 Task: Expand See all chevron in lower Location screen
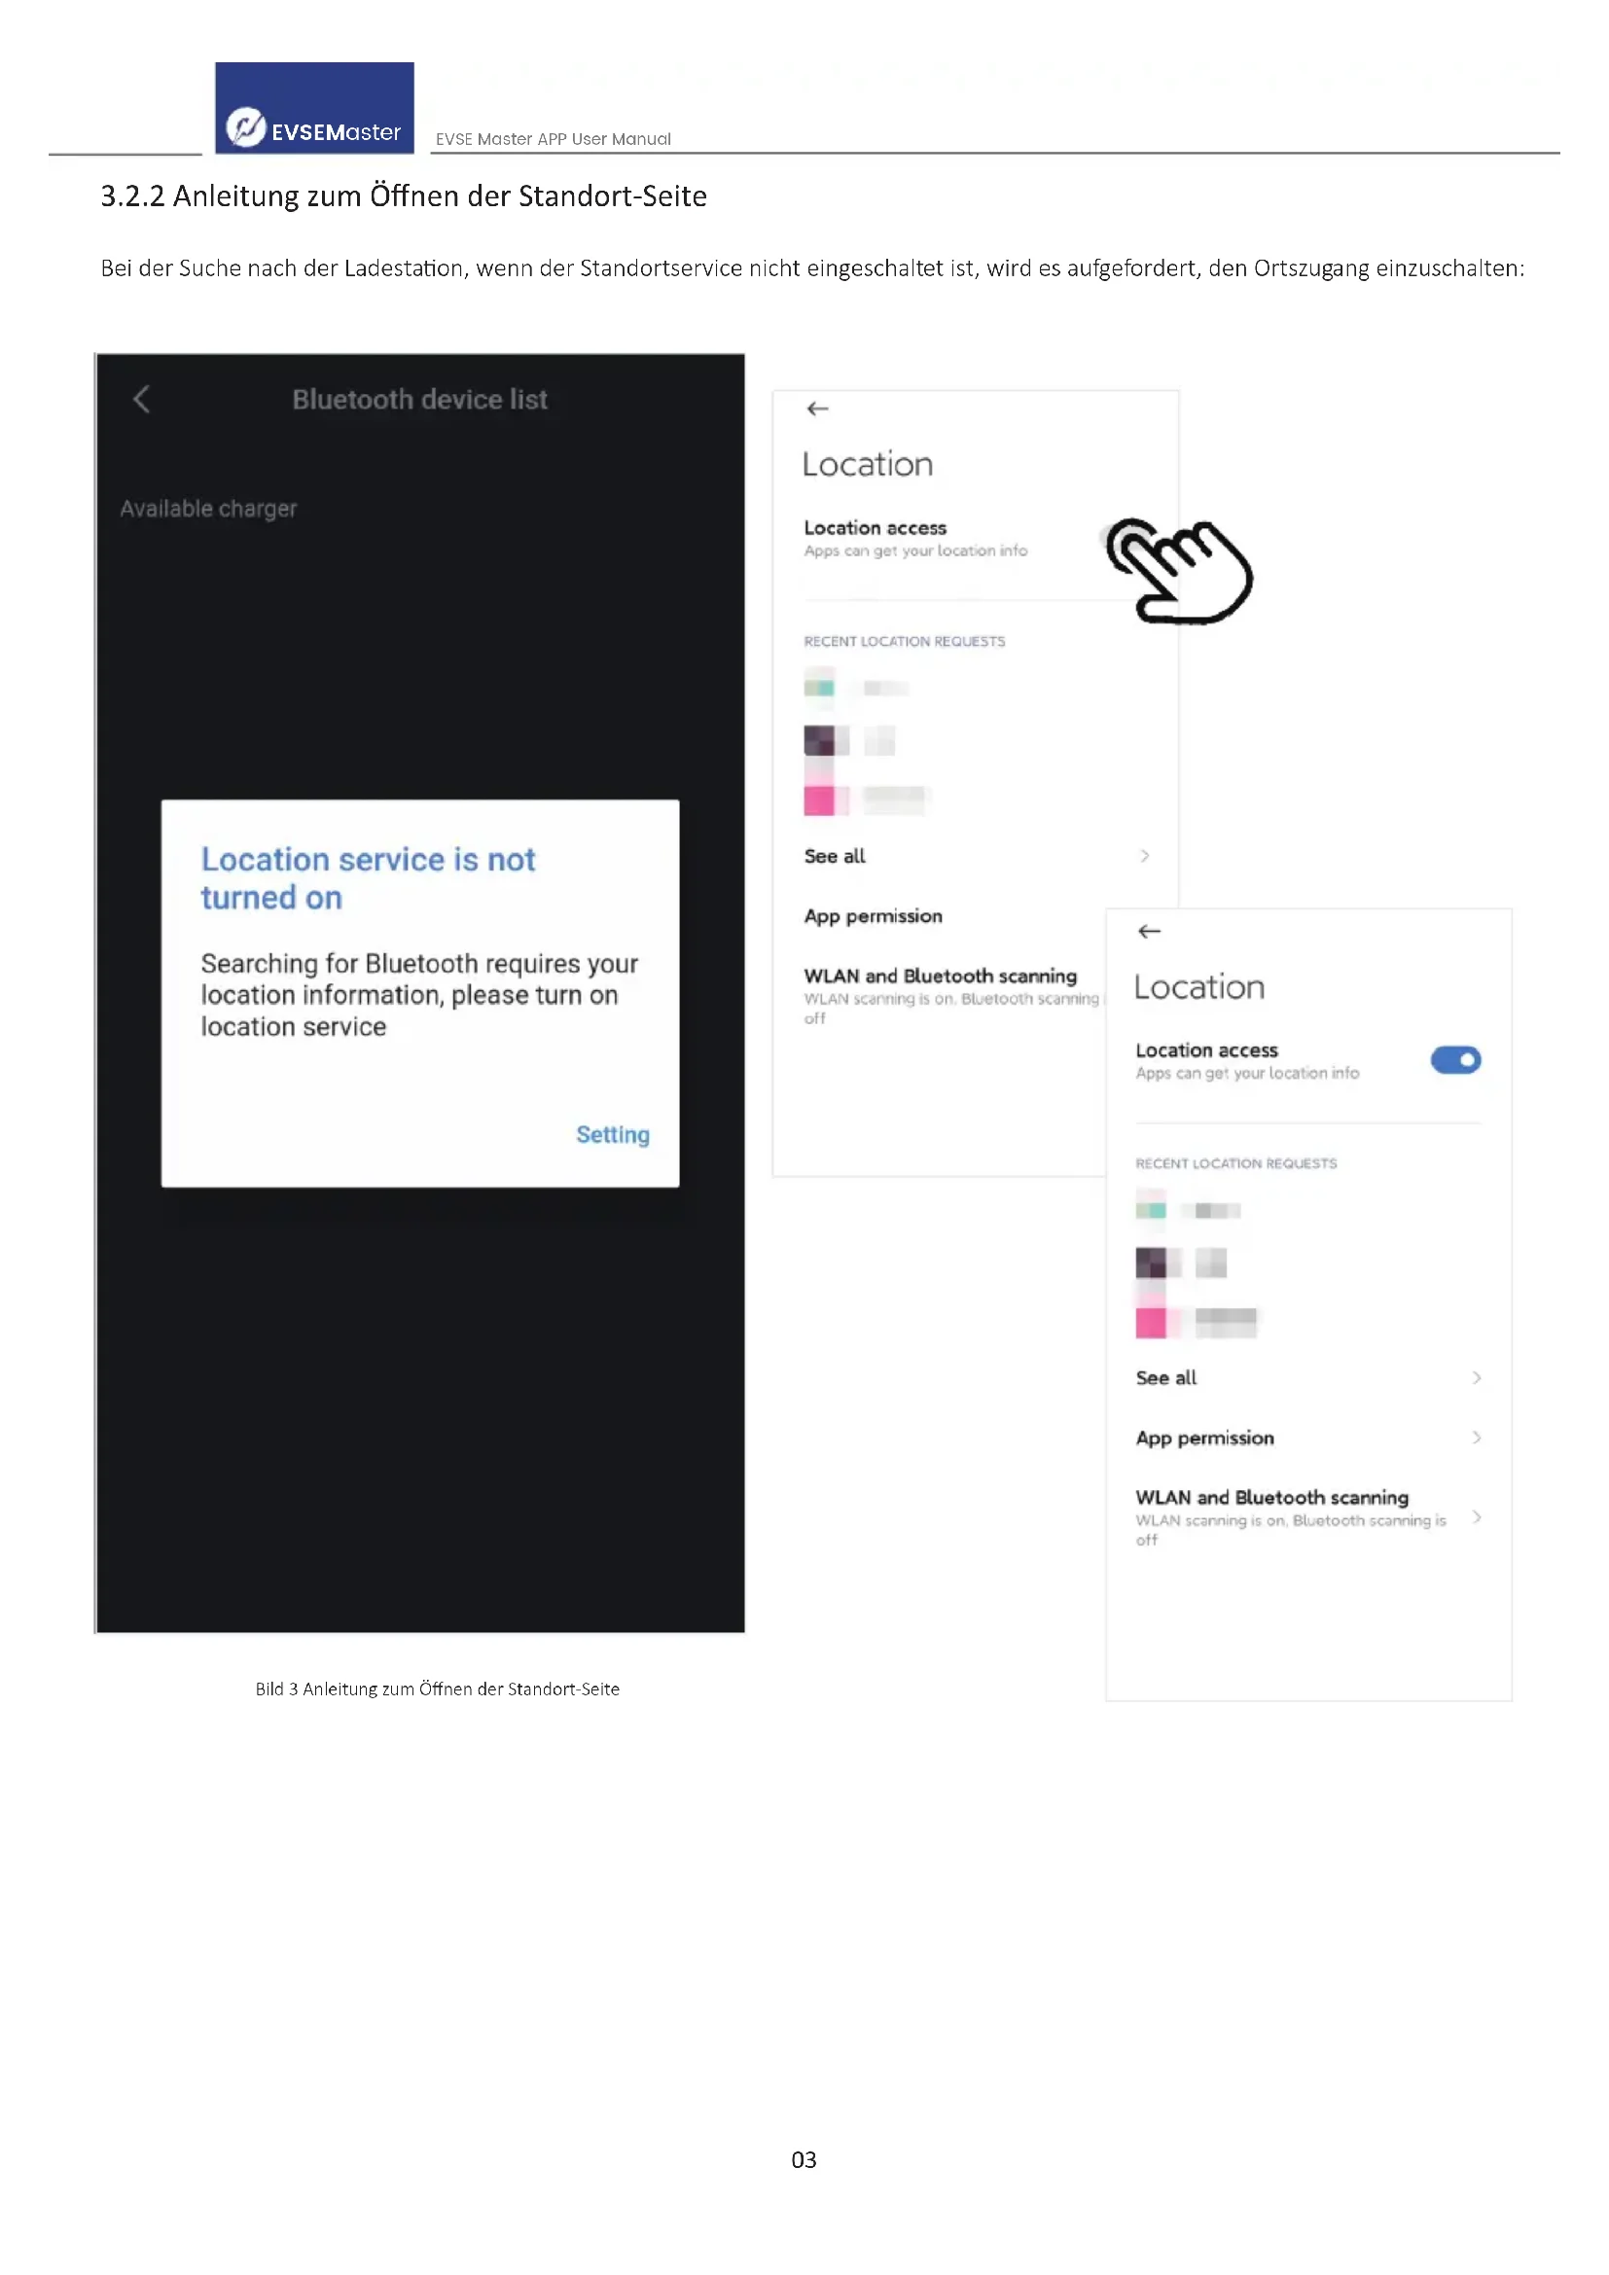click(x=1477, y=1378)
